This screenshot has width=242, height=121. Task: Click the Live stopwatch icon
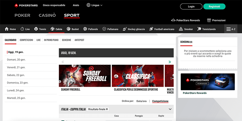[22, 29]
